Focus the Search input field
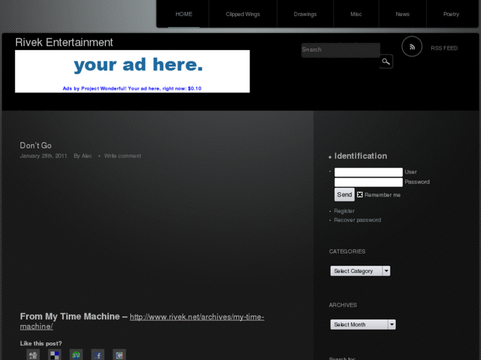The width and height of the screenshot is (481, 360). [x=341, y=50]
